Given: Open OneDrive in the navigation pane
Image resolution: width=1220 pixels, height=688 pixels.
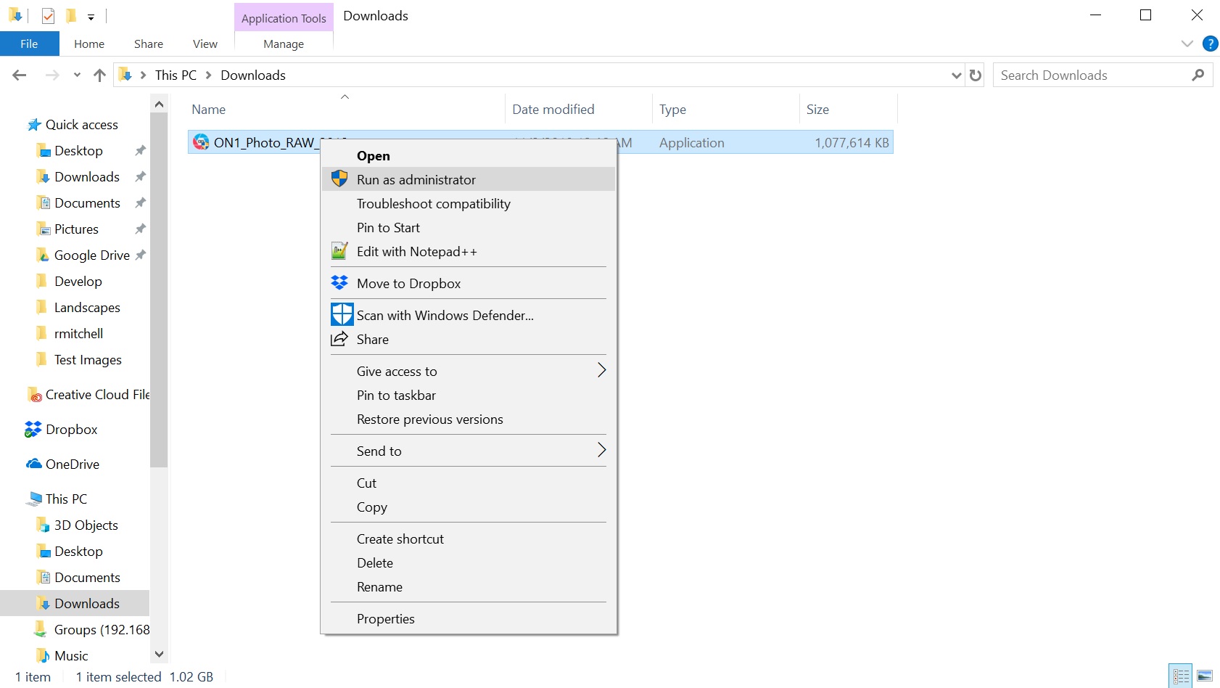Looking at the screenshot, I should pyautogui.click(x=72, y=464).
